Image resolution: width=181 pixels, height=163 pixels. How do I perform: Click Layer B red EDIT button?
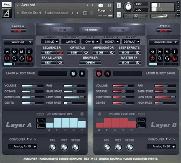pos(164,31)
